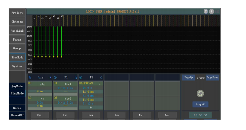Open the AxisLink section
246x130 pixels.
coord(17,31)
